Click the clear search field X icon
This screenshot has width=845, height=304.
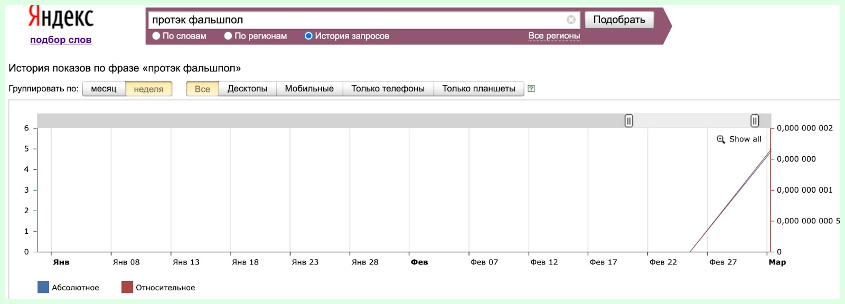tap(571, 20)
